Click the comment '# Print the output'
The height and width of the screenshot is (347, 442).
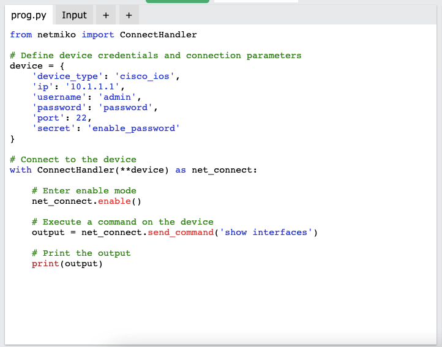point(81,253)
